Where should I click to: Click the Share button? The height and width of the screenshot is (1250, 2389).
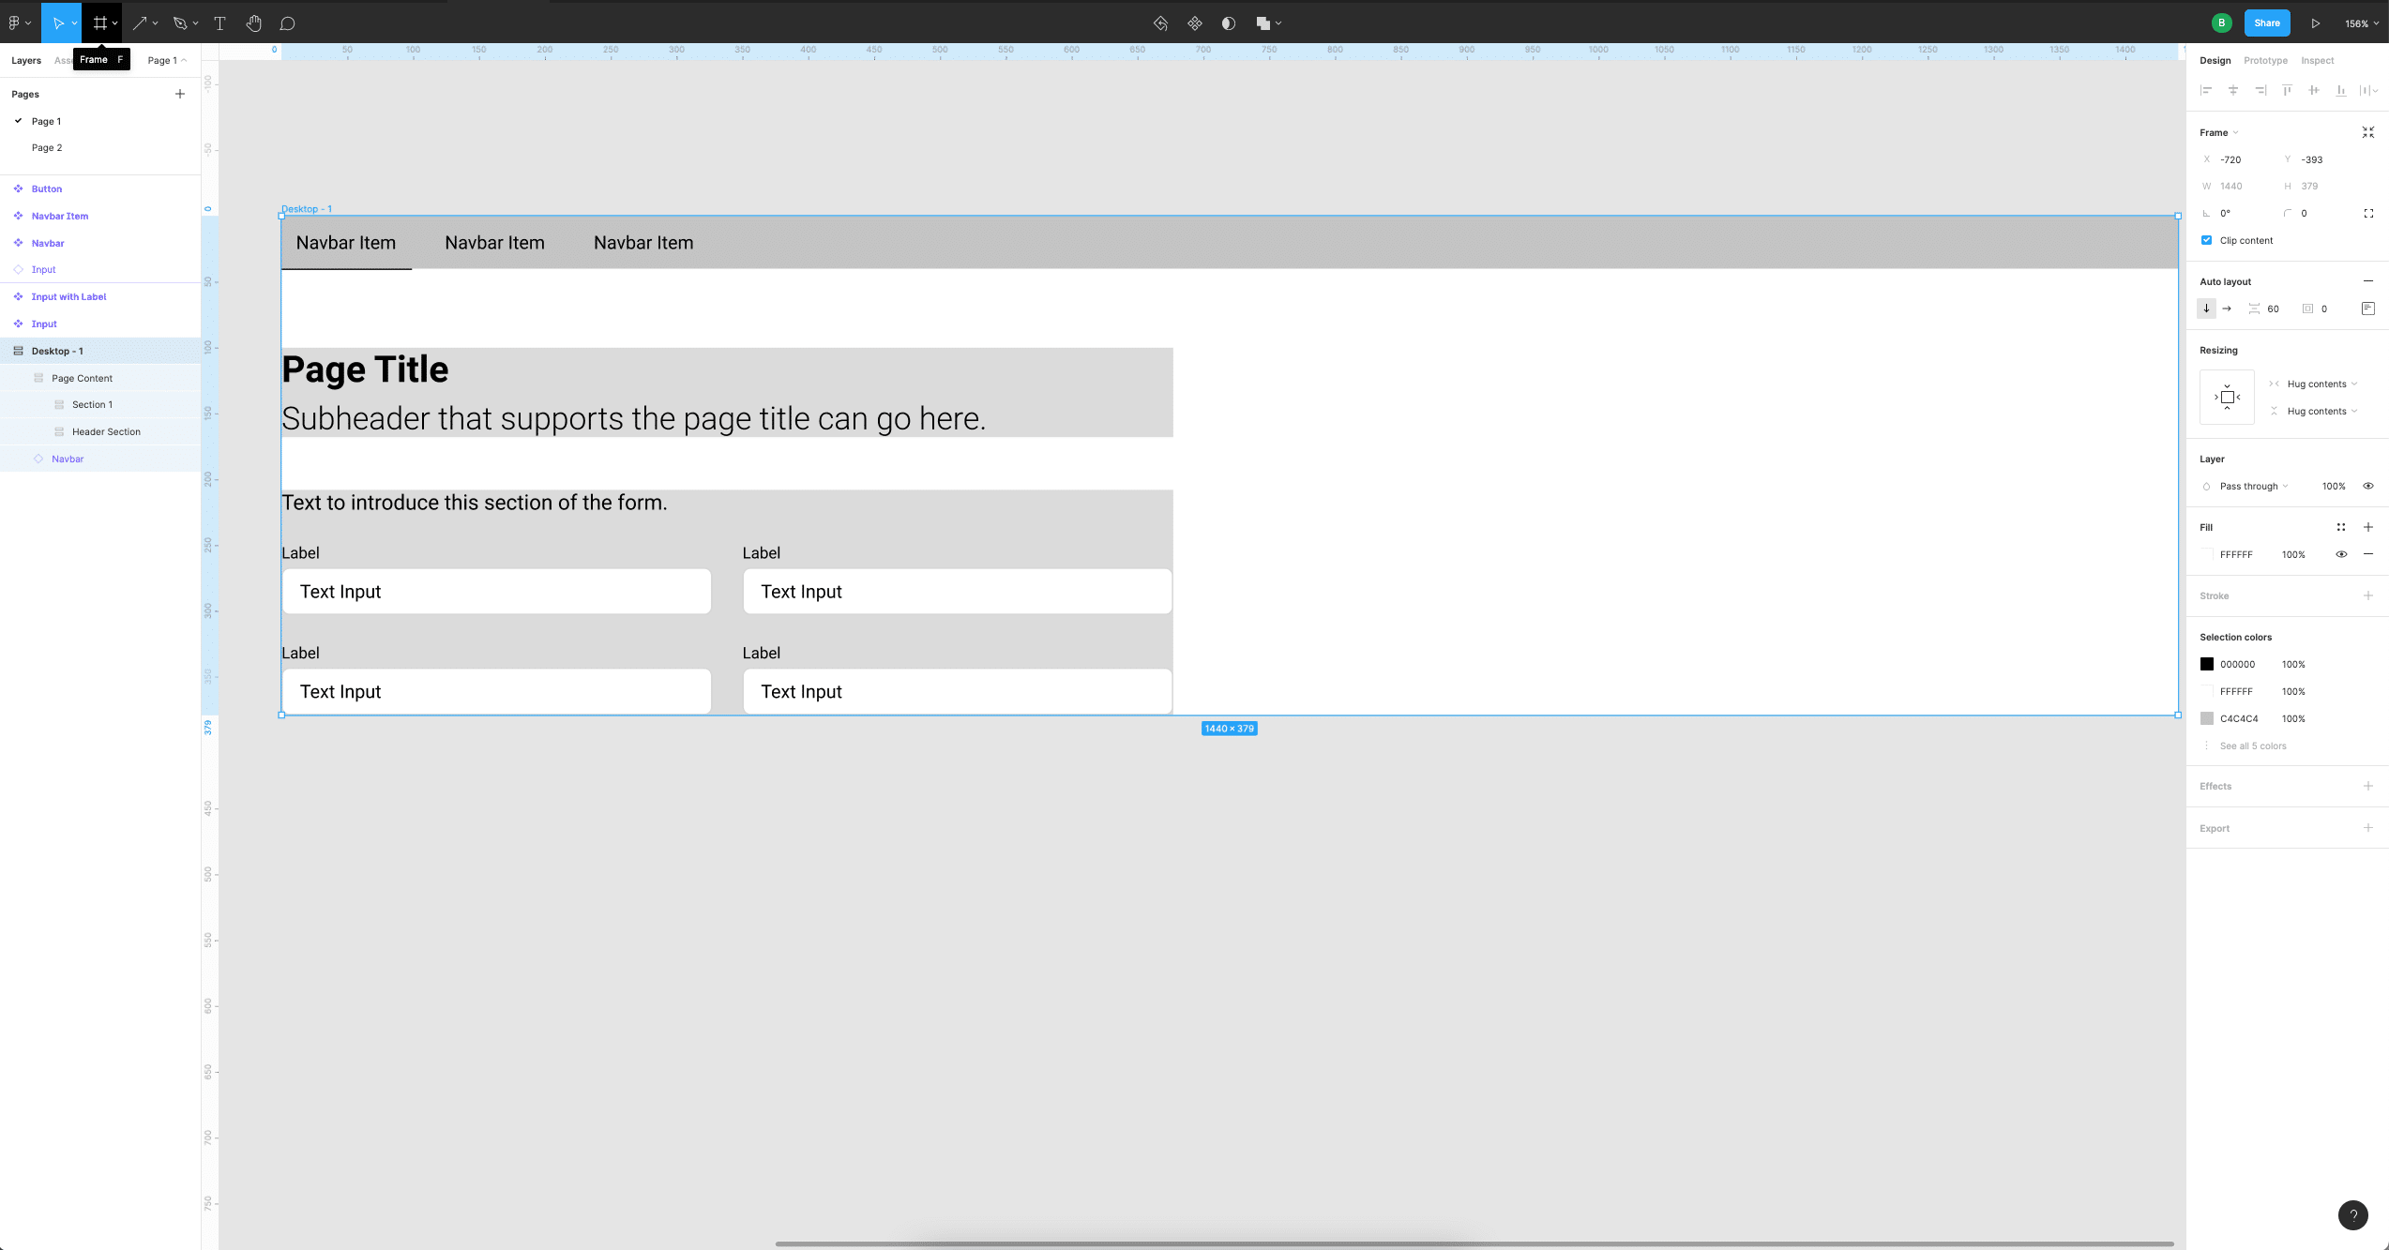(x=2266, y=23)
